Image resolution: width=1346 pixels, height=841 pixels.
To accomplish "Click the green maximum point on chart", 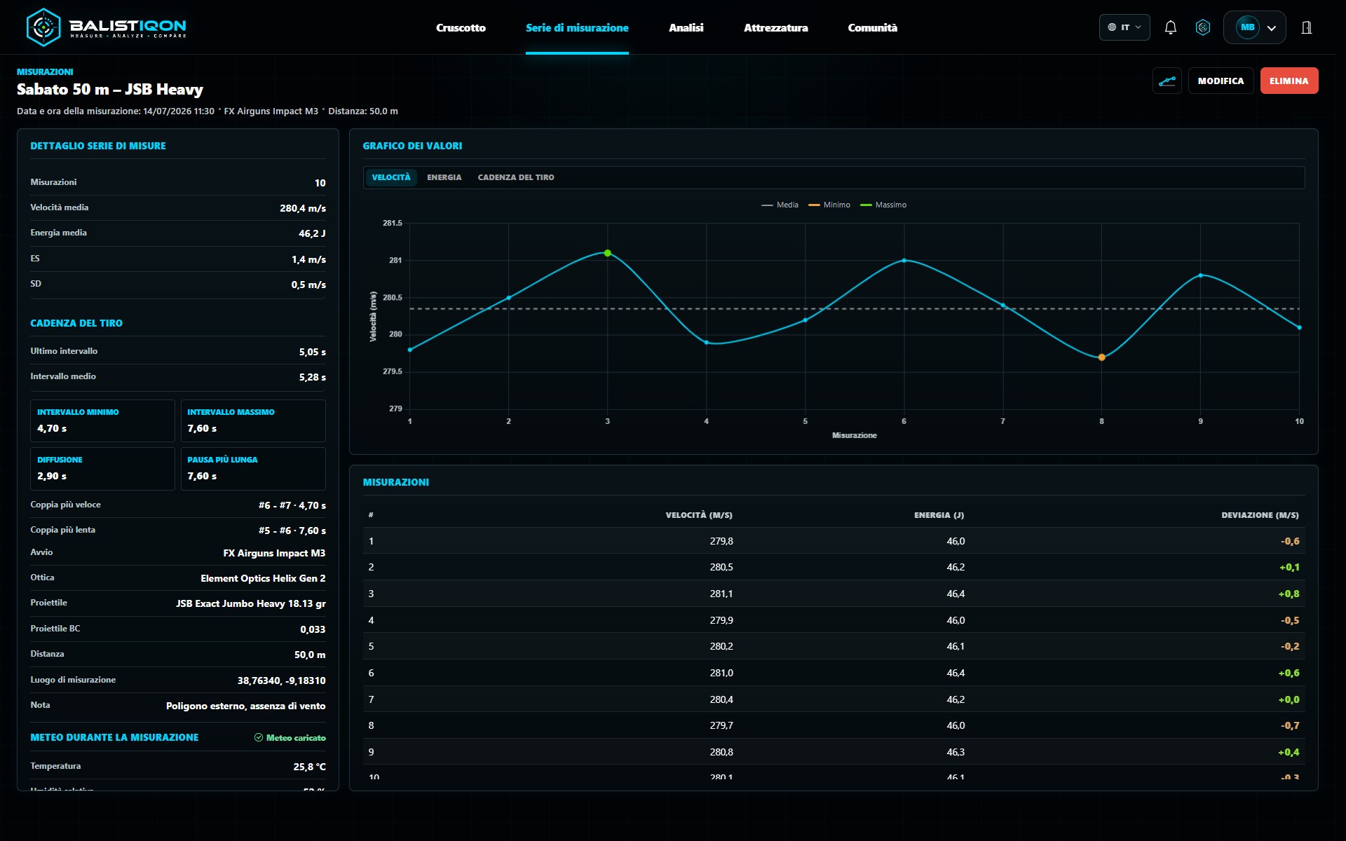I will pos(608,253).
